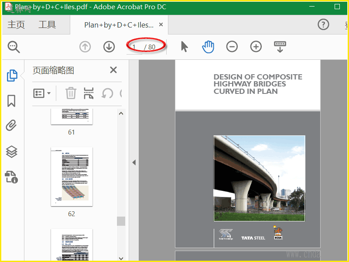Open the page thumbnails sidebar icon
The height and width of the screenshot is (262, 349).
click(x=12, y=76)
